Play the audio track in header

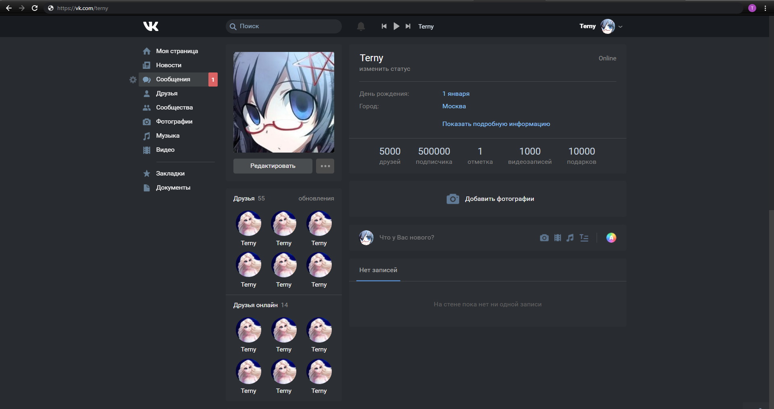pos(396,26)
